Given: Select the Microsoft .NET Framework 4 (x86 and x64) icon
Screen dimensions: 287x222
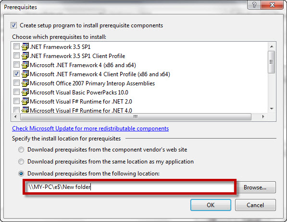Looking at the screenshot, I should (x=25, y=65).
